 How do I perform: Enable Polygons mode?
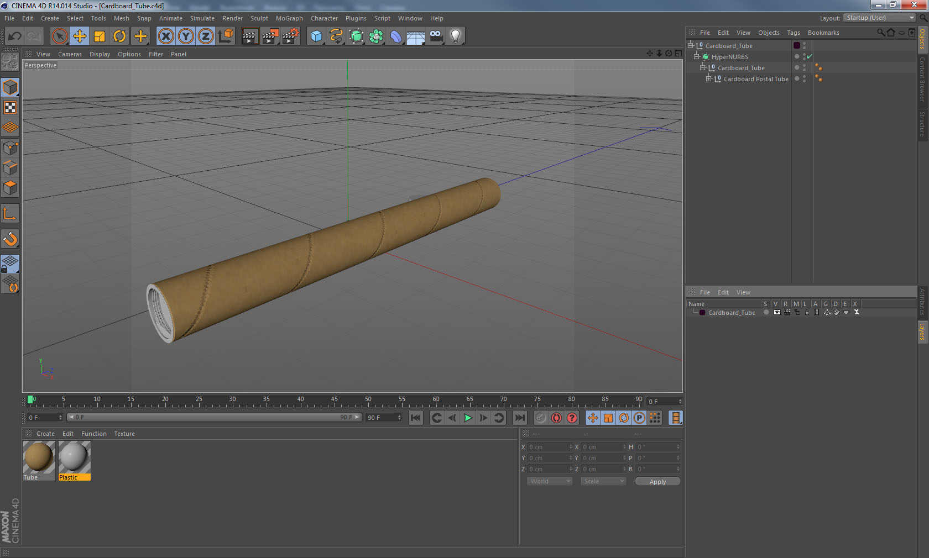[11, 188]
